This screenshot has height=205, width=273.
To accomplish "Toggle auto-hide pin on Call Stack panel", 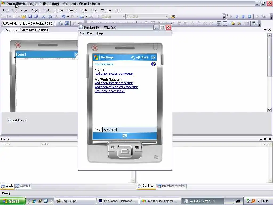I will 265,139.
